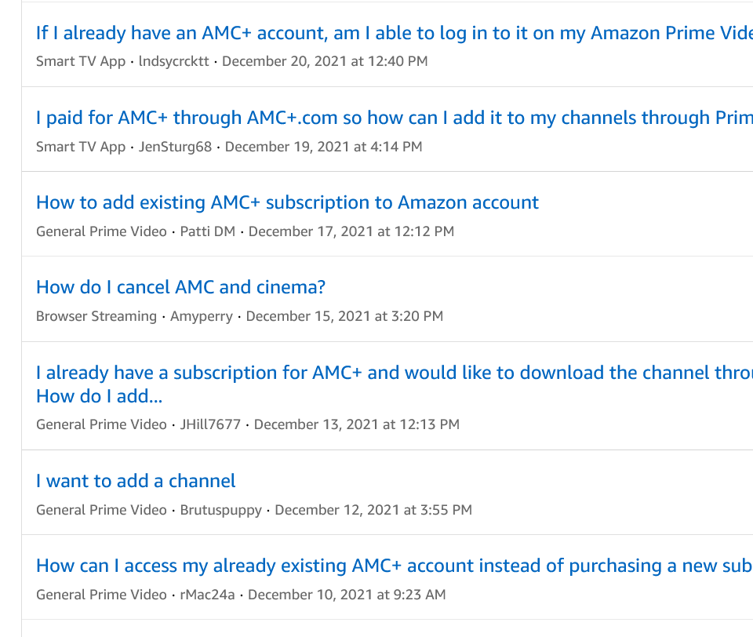Open the "I already have a subscription for AMC+" question

(x=392, y=373)
